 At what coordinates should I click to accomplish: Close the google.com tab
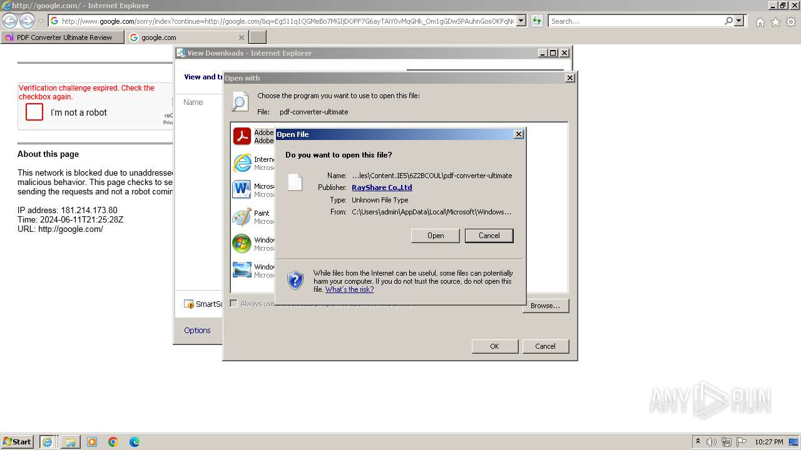click(x=242, y=37)
